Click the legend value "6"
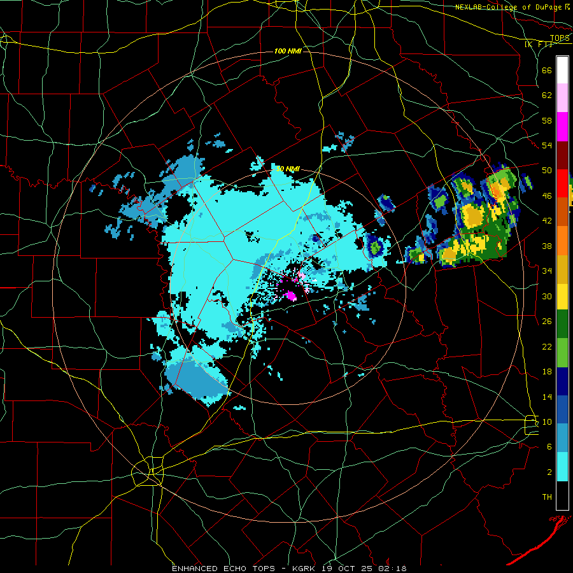573x573 pixels. 549,447
